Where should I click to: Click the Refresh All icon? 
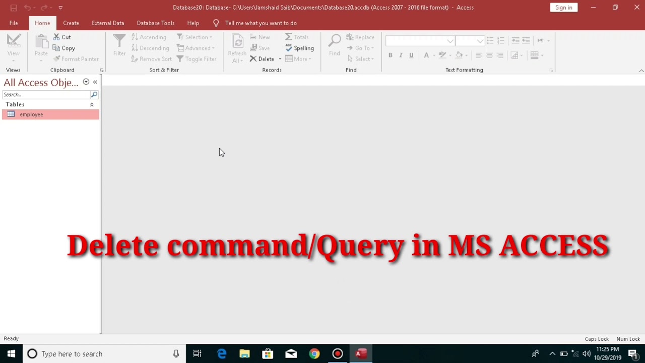[237, 42]
